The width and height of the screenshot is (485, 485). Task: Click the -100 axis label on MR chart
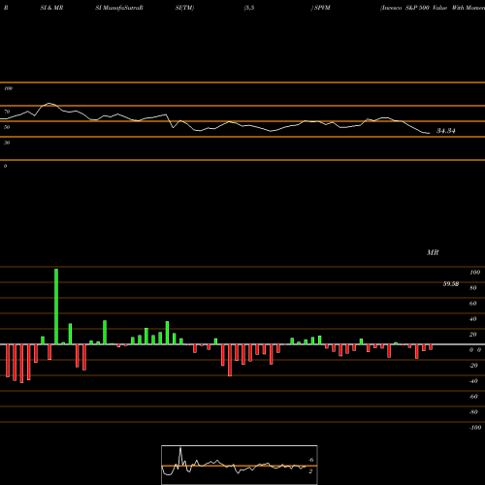coord(474,428)
